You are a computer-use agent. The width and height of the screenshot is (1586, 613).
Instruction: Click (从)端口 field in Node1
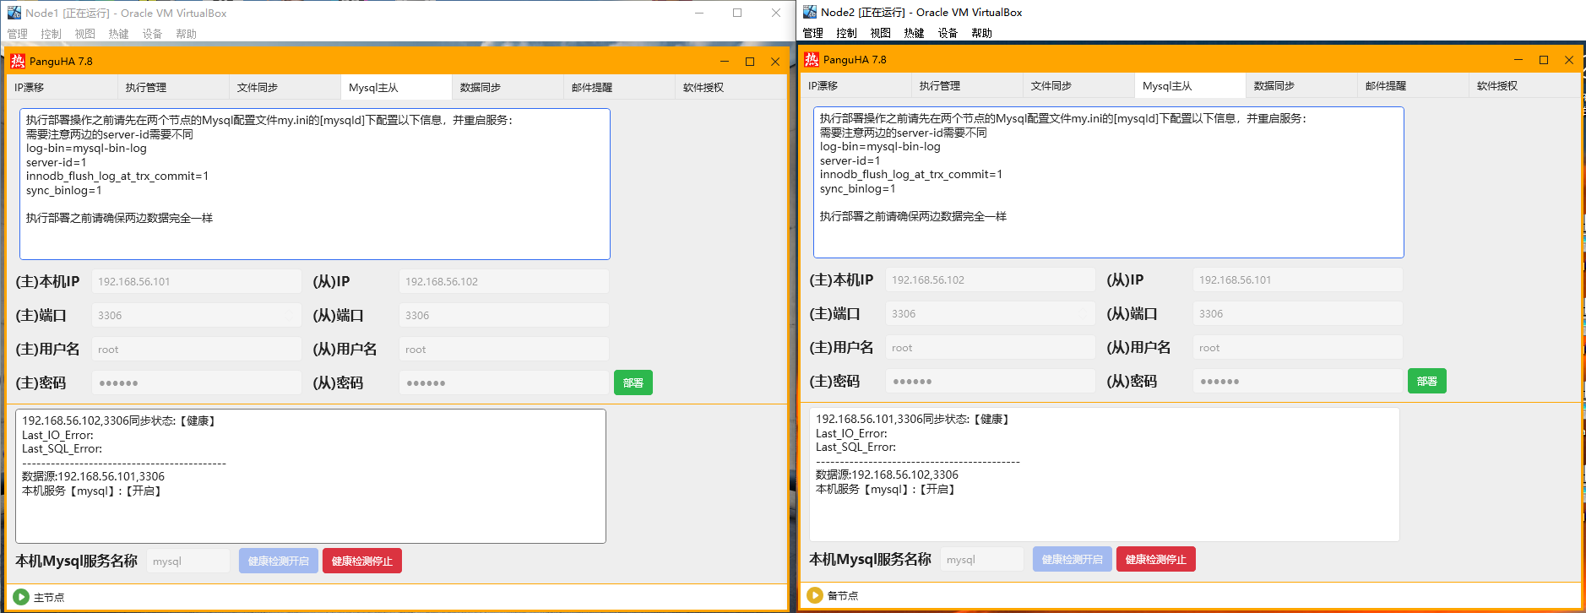pos(504,315)
